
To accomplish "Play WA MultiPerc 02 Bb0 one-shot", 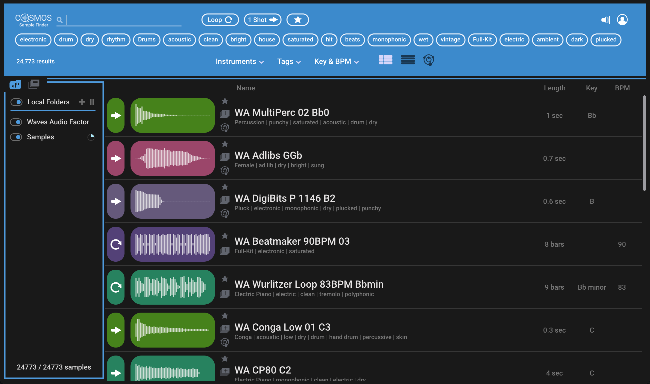I will (x=116, y=115).
